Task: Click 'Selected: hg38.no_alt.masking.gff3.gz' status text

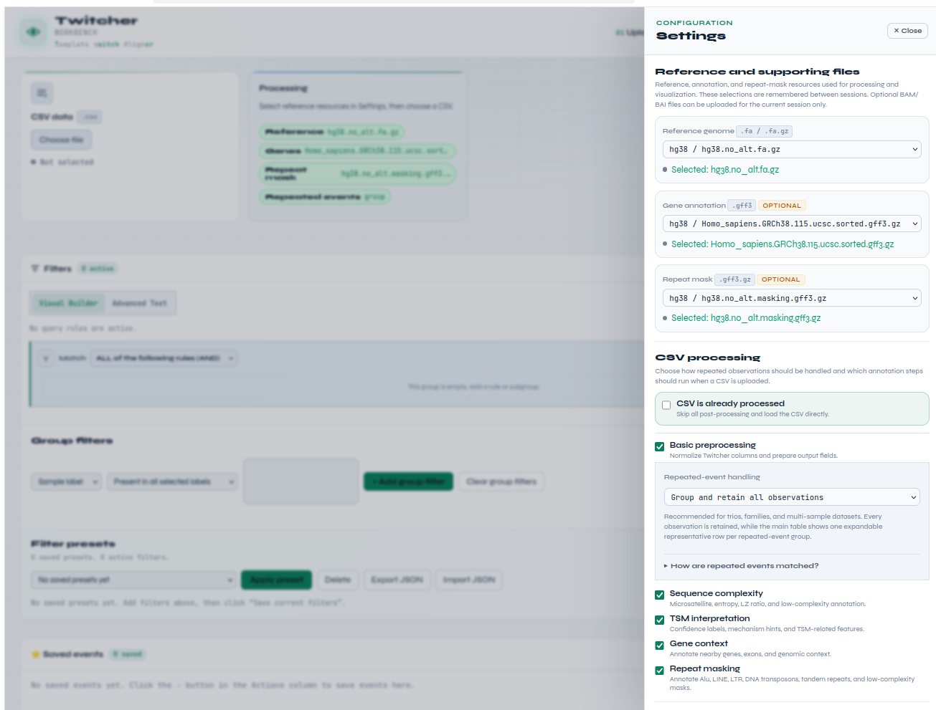Action: [x=746, y=318]
